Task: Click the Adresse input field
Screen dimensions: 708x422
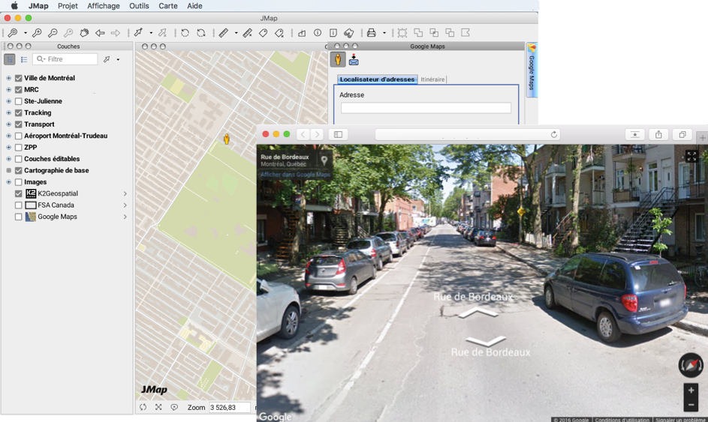Action: [426, 108]
